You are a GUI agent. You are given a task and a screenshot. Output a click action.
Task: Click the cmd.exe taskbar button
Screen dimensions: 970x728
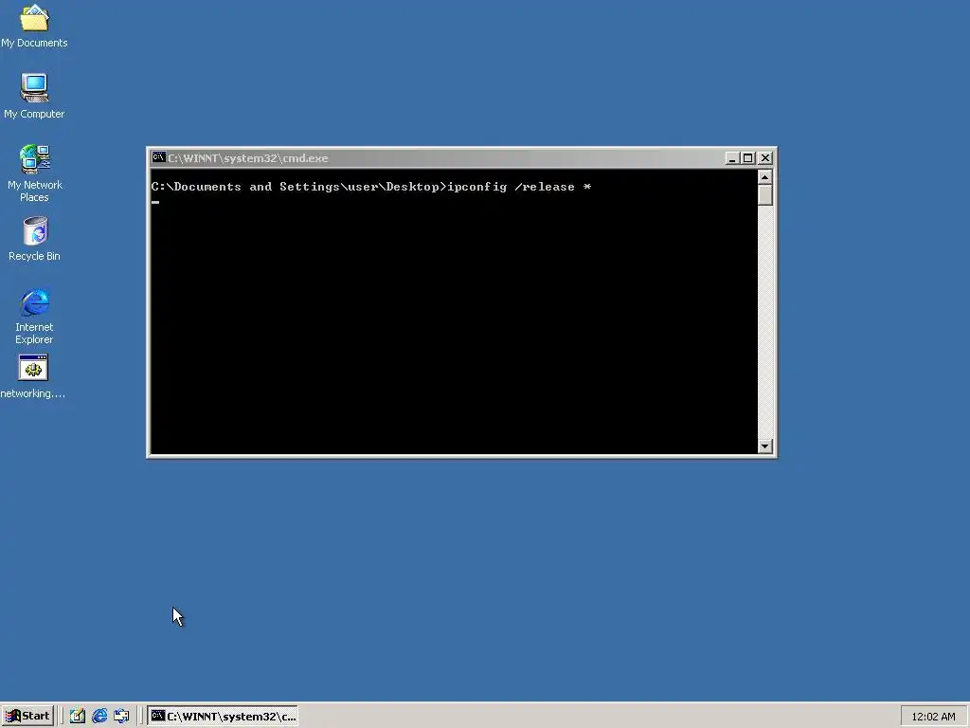click(223, 717)
